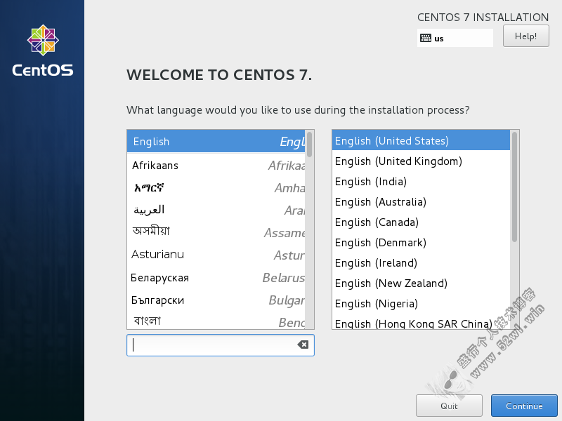Pick English (Canada) locale

coord(421,222)
